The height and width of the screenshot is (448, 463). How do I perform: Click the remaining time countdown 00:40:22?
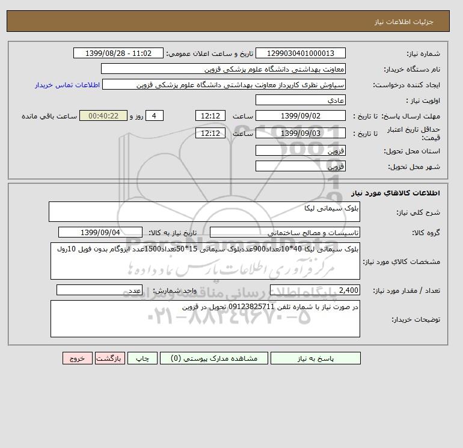pyautogui.click(x=103, y=116)
